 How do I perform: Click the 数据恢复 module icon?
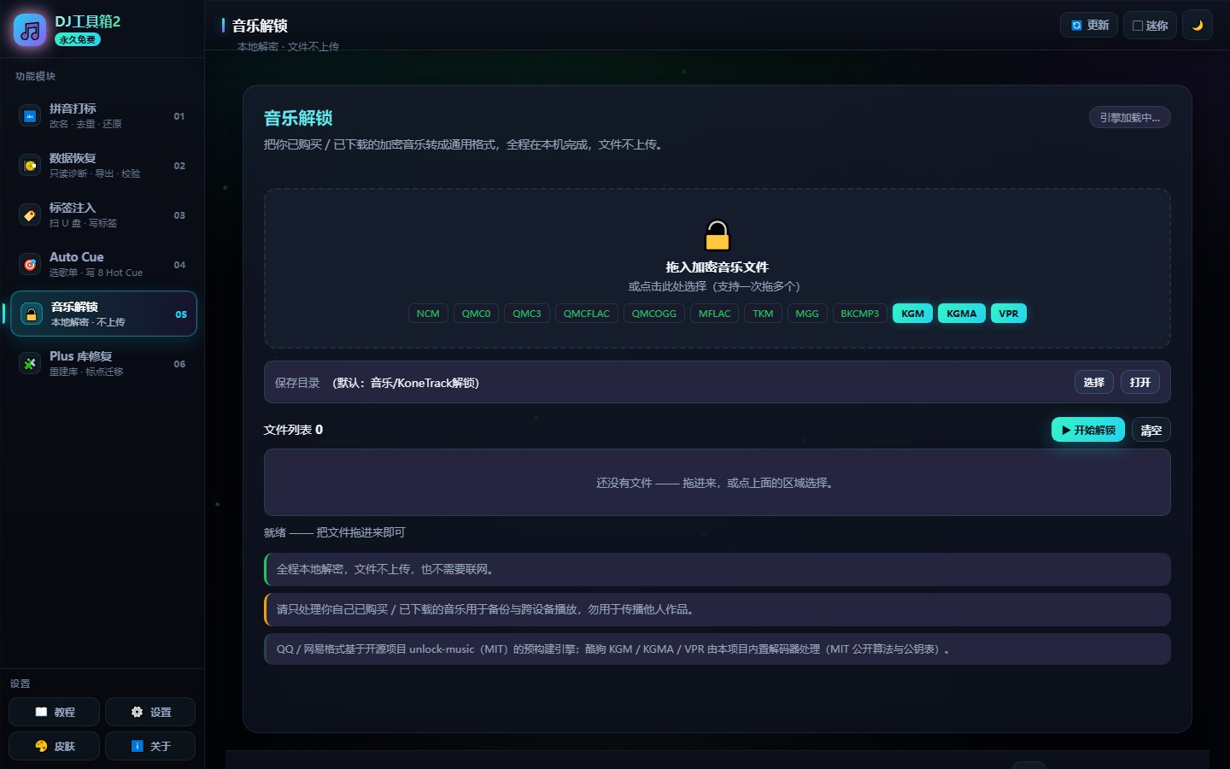[x=30, y=165]
